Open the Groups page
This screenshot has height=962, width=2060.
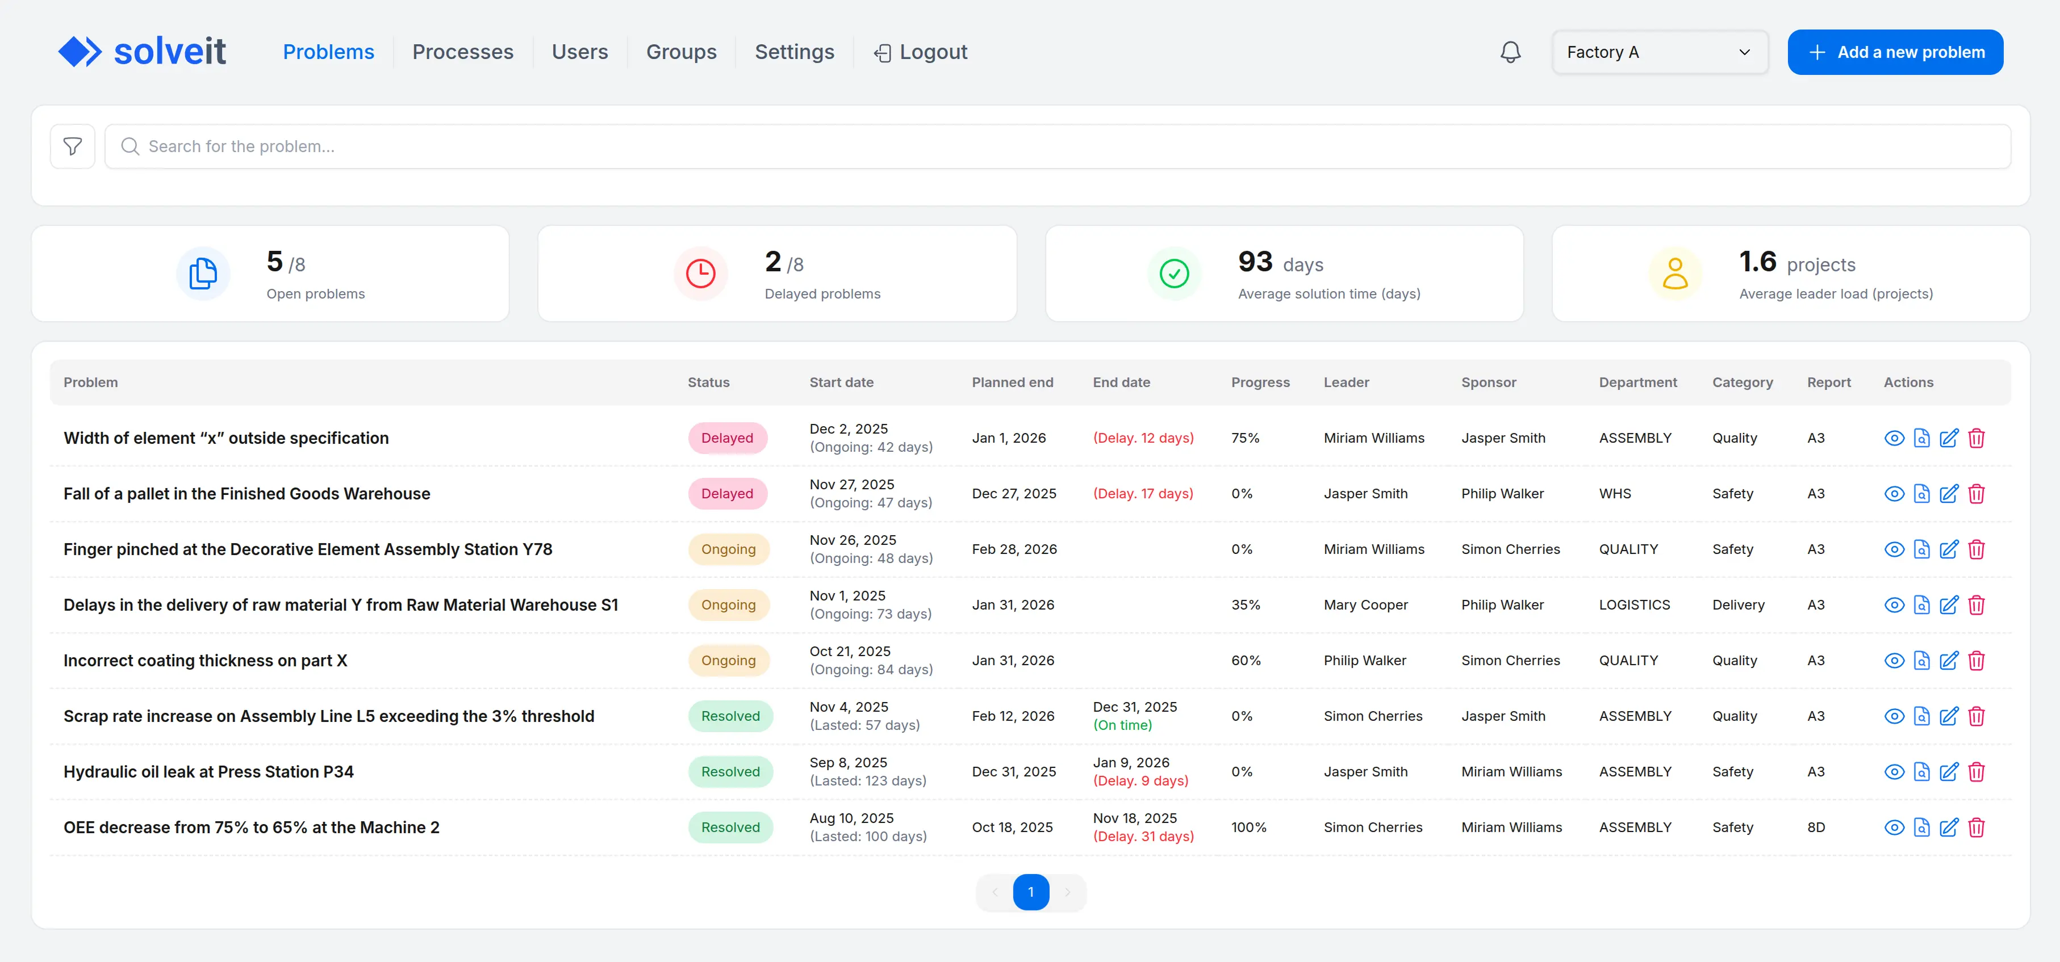tap(680, 51)
